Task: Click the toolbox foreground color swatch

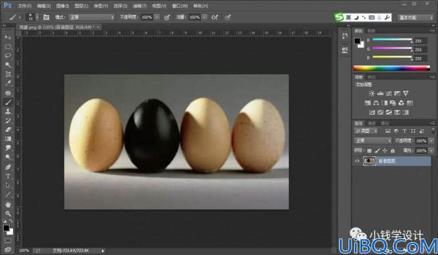Action: (x=6, y=228)
